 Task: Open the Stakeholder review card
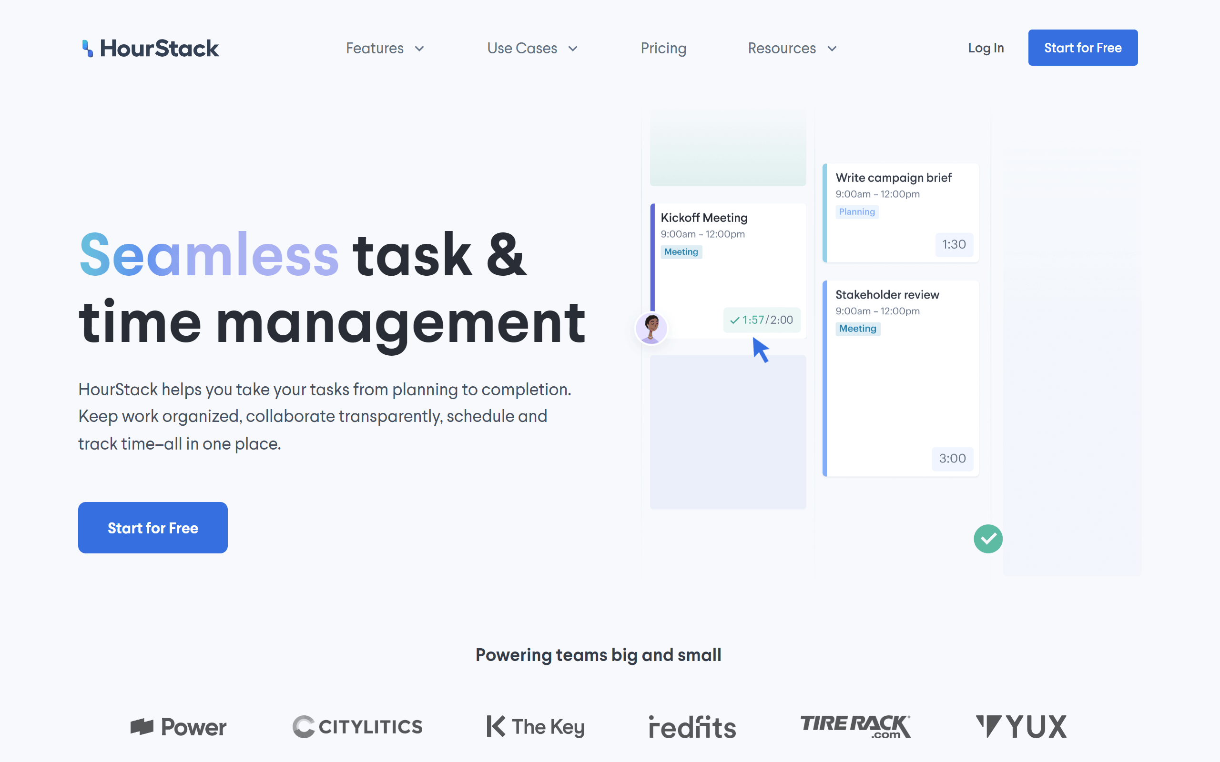900,379
